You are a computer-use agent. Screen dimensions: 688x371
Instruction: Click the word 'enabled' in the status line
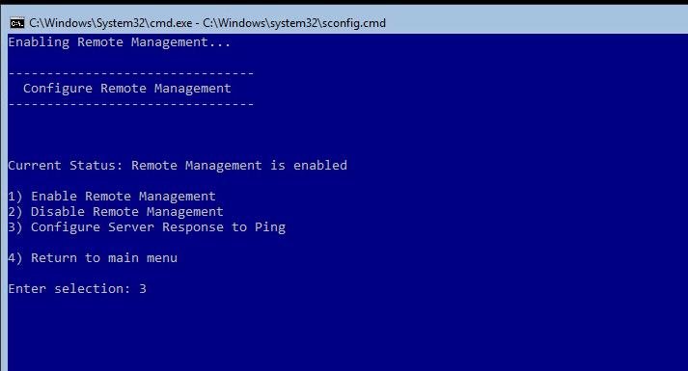[x=320, y=166]
